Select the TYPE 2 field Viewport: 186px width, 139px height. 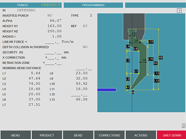91,16
